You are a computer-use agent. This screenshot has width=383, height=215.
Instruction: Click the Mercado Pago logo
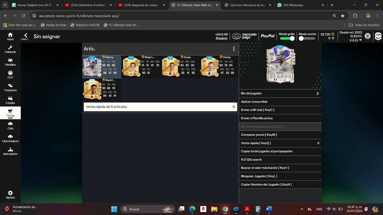(244, 36)
